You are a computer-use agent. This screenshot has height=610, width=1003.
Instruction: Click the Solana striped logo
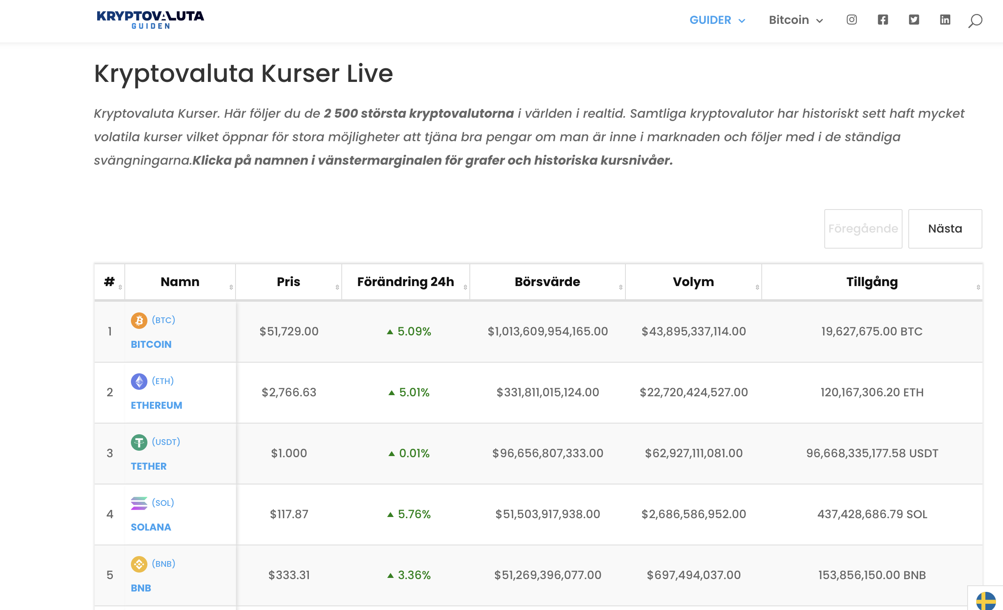(x=139, y=503)
